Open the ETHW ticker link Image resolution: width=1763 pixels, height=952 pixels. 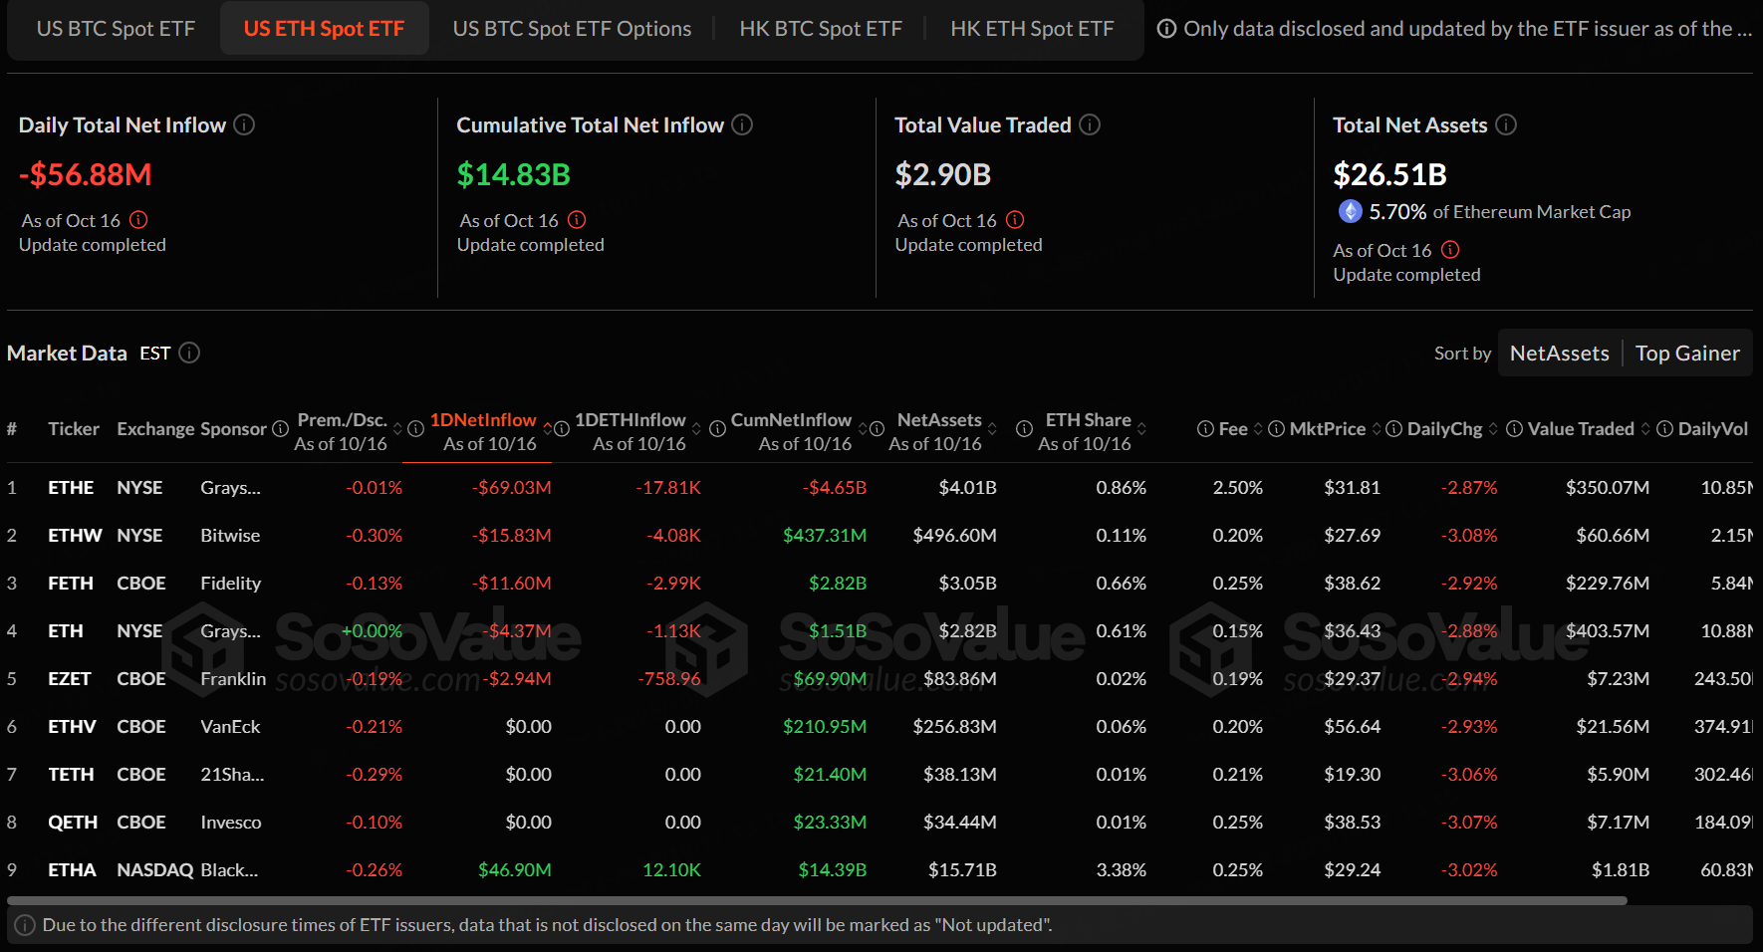coord(75,536)
